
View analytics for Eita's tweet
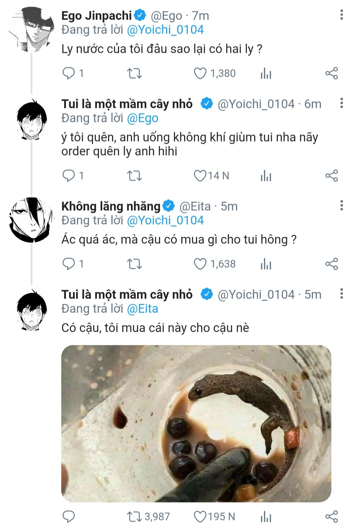click(266, 264)
